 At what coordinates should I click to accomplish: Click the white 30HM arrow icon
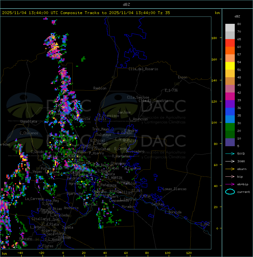coord(230,161)
